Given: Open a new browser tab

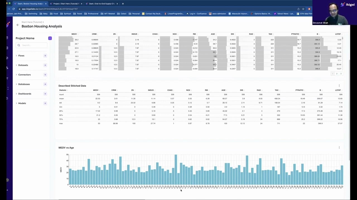Looking at the screenshot, I should pyautogui.click(x=123, y=4).
